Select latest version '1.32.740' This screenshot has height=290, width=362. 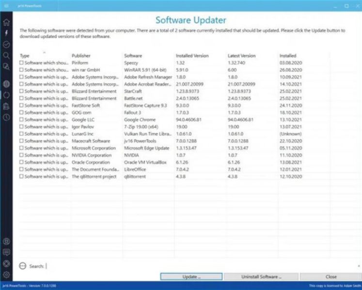click(236, 63)
